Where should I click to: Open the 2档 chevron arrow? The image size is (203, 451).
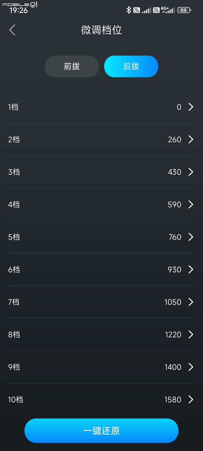coord(191,139)
